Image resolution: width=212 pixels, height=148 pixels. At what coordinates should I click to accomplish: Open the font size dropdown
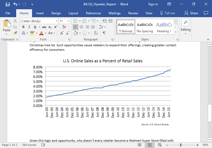coord(69,21)
